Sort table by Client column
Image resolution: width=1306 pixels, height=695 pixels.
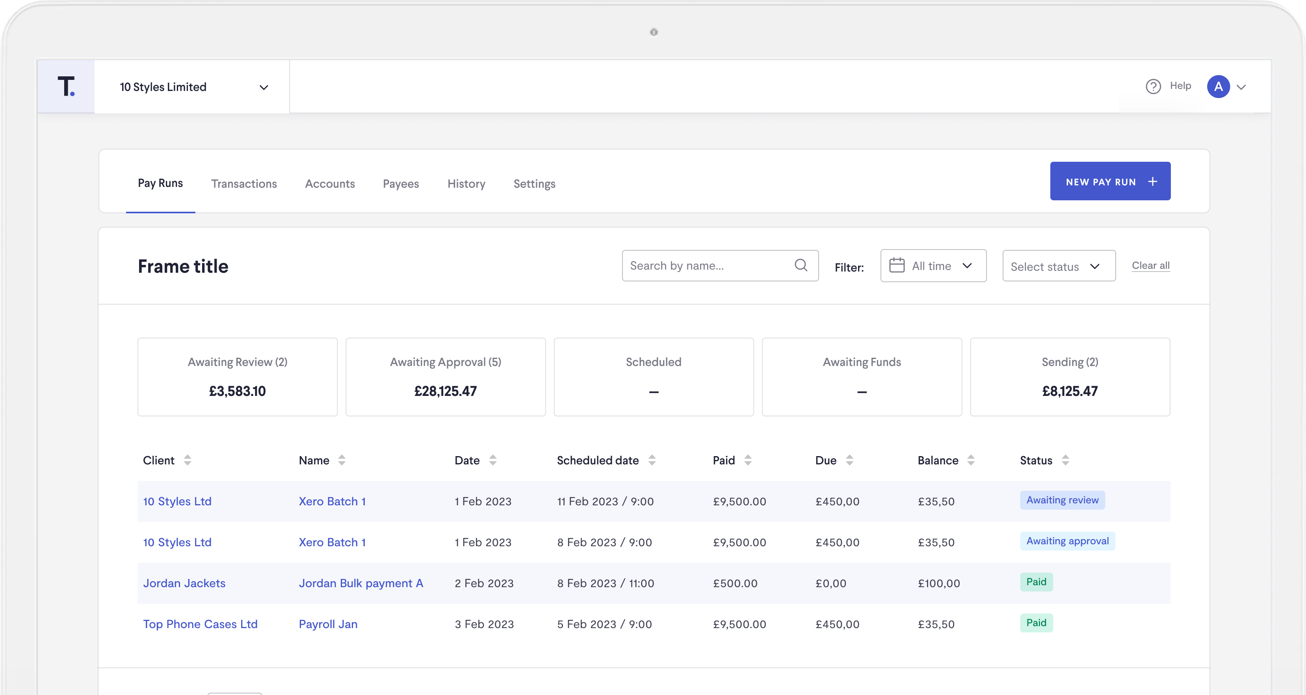click(187, 460)
